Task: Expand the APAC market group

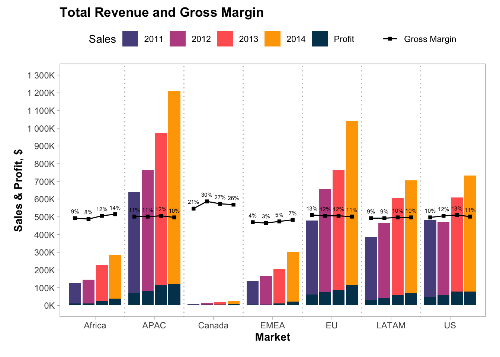Action: pos(155,325)
